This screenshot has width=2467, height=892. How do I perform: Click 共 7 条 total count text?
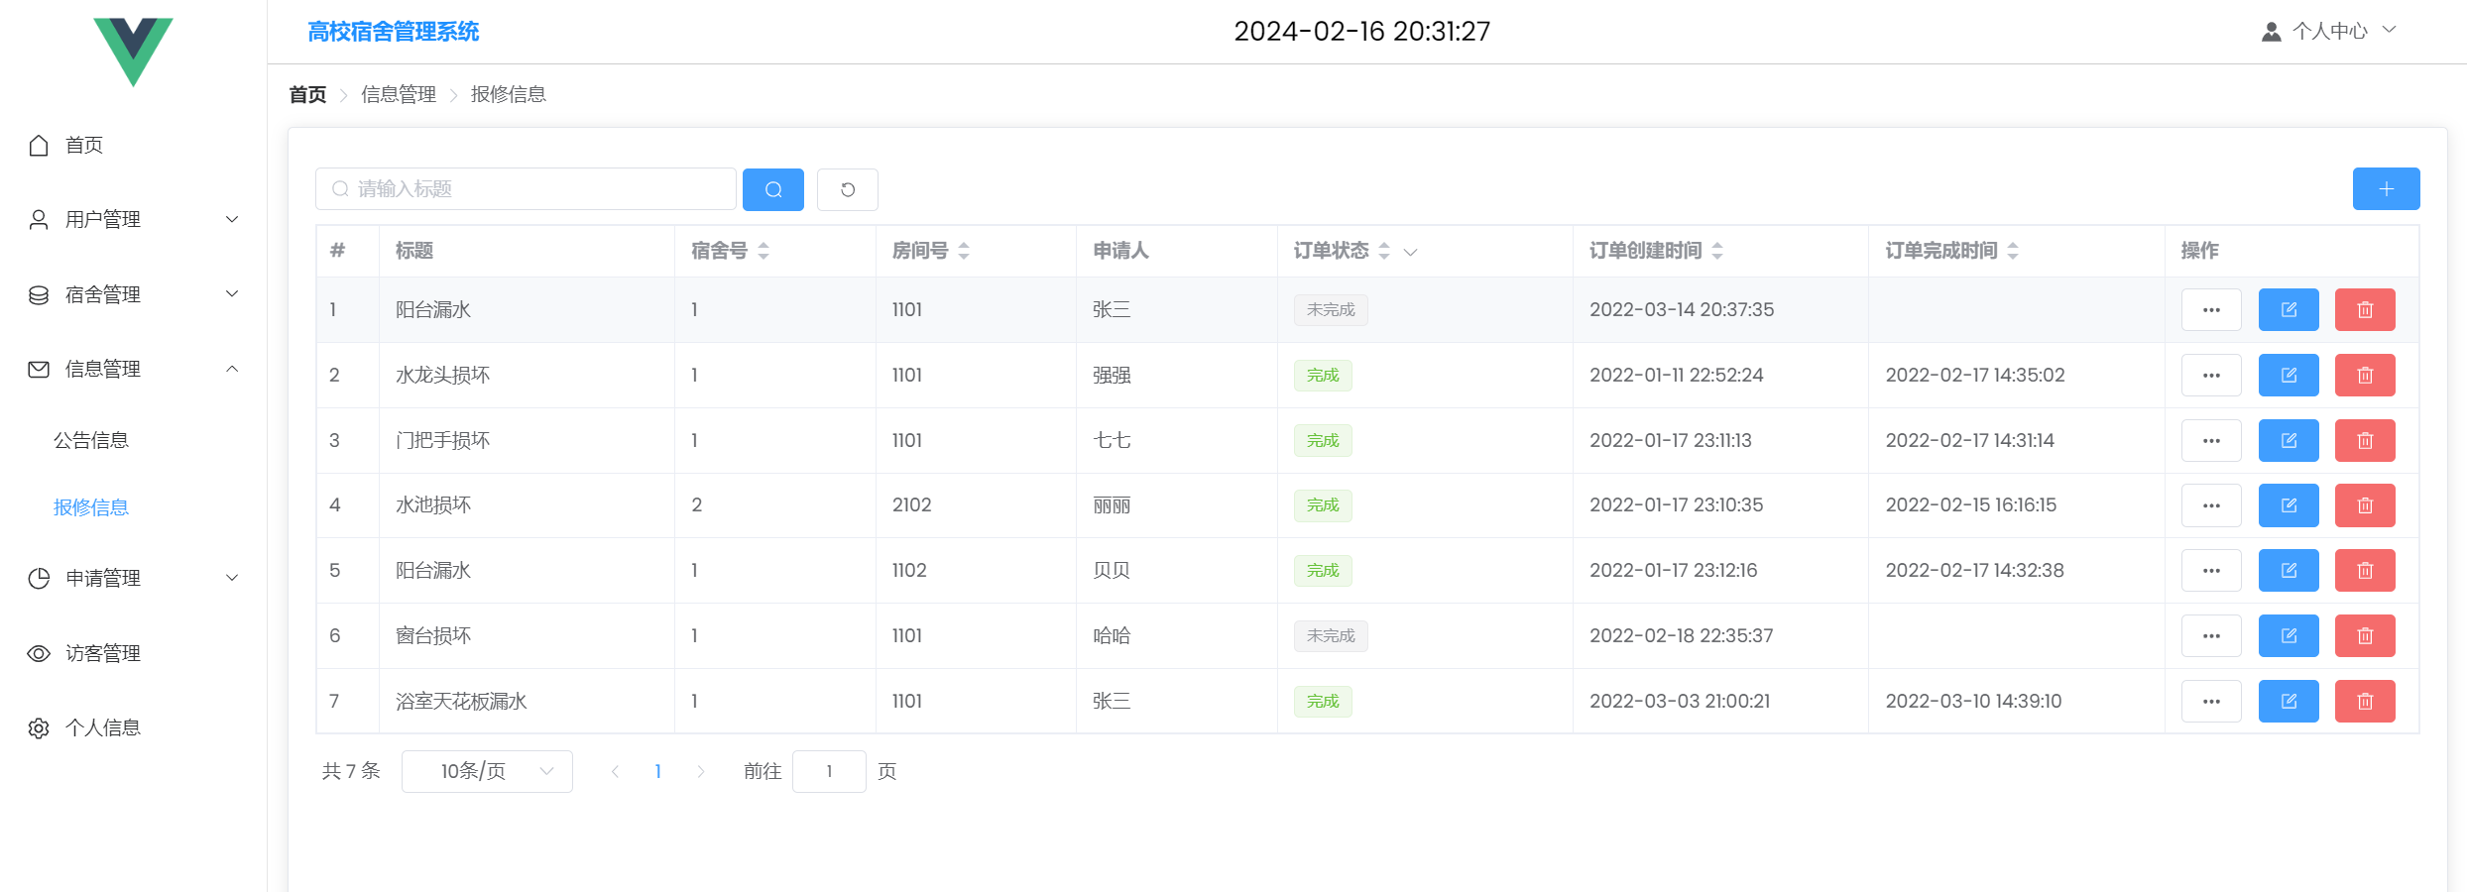[351, 771]
